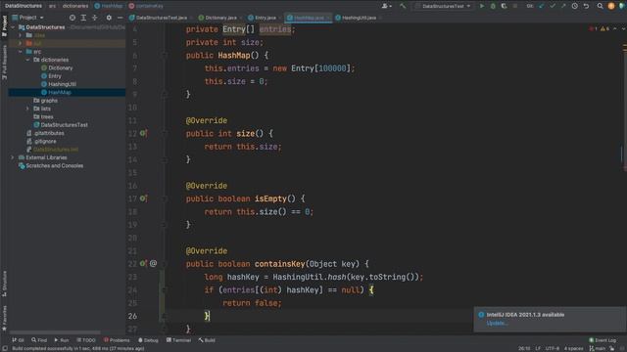Select the trees package
627x352 pixels.
(x=47, y=117)
